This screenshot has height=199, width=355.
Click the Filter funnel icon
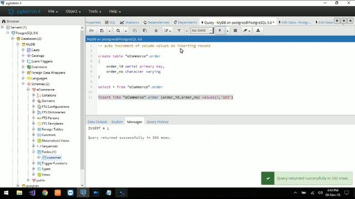point(179,30)
